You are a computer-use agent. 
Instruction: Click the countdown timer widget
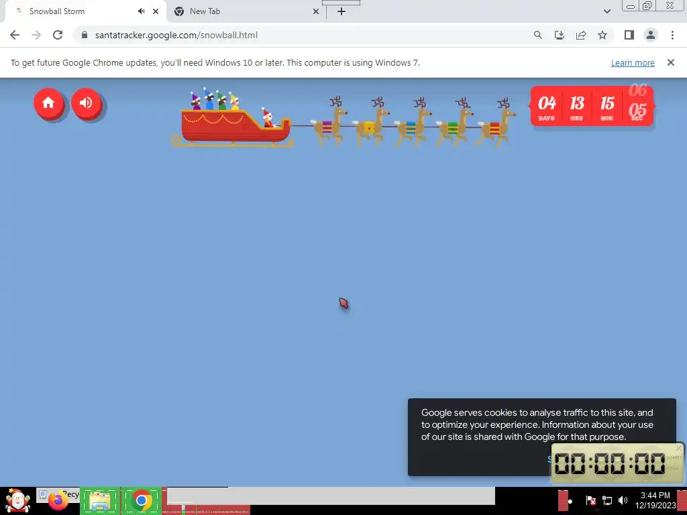[592, 105]
